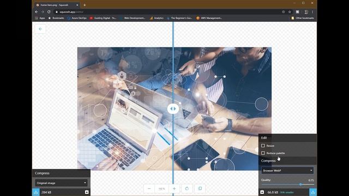Open the Guiding Digital YouTube bookmark
Viewport: 349px width, 196px height.
pyautogui.click(x=103, y=18)
